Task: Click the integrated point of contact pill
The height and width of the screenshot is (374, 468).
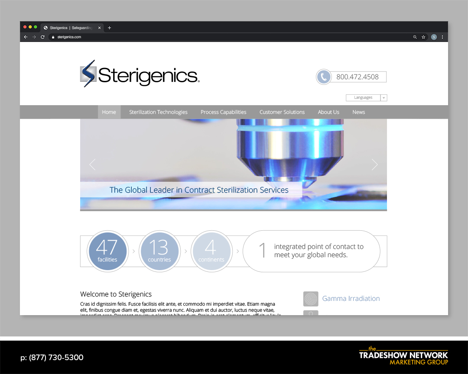Action: 311,251
